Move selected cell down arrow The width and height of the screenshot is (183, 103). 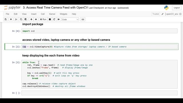(x=36, y=19)
